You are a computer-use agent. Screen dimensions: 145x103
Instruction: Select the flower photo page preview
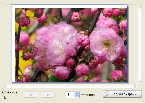pyautogui.click(x=69, y=43)
